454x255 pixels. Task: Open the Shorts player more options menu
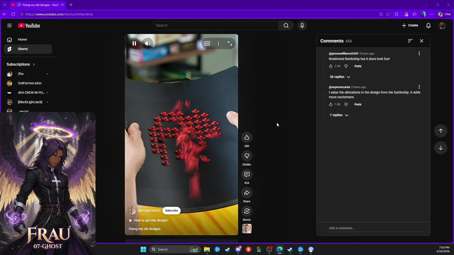coord(218,44)
